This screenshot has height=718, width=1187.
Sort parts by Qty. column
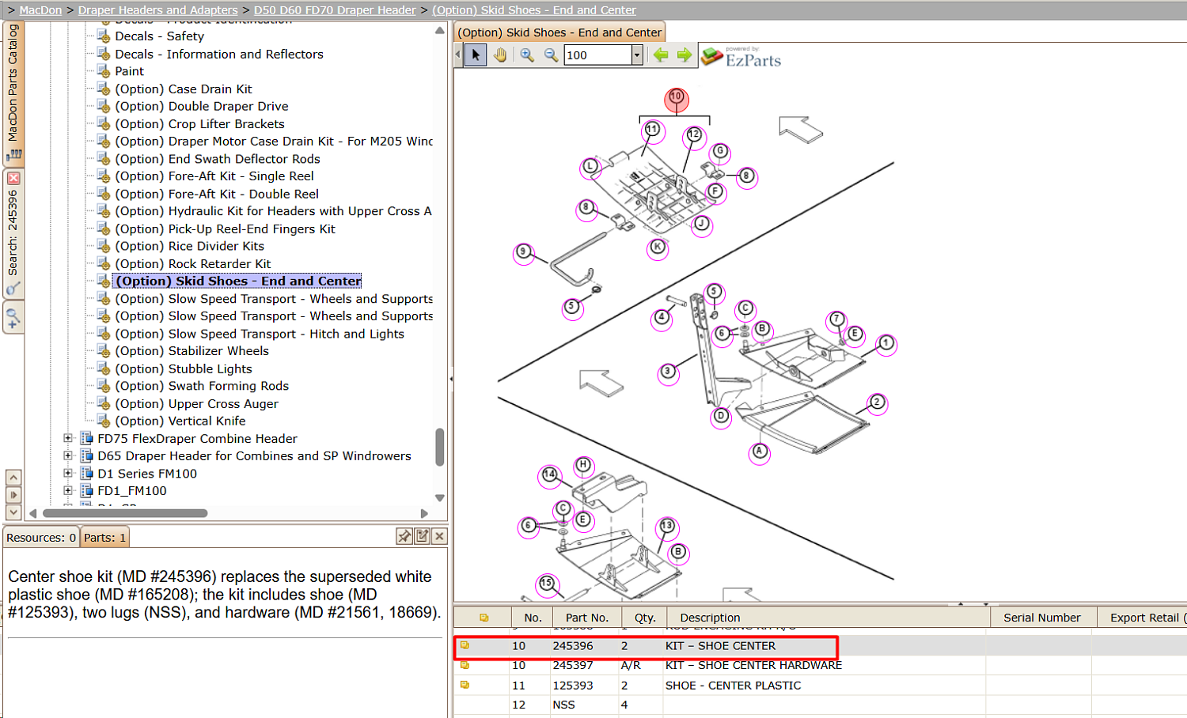pos(645,618)
